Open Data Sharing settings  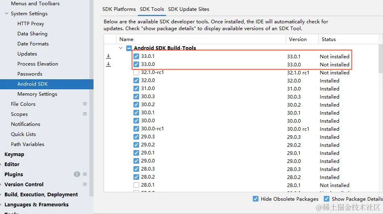pos(32,34)
